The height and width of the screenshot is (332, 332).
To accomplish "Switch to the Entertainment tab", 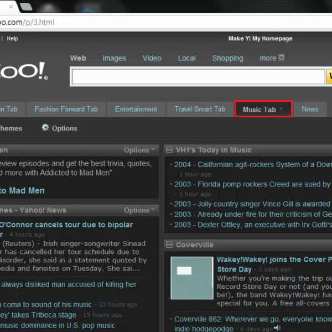I will tap(136, 109).
